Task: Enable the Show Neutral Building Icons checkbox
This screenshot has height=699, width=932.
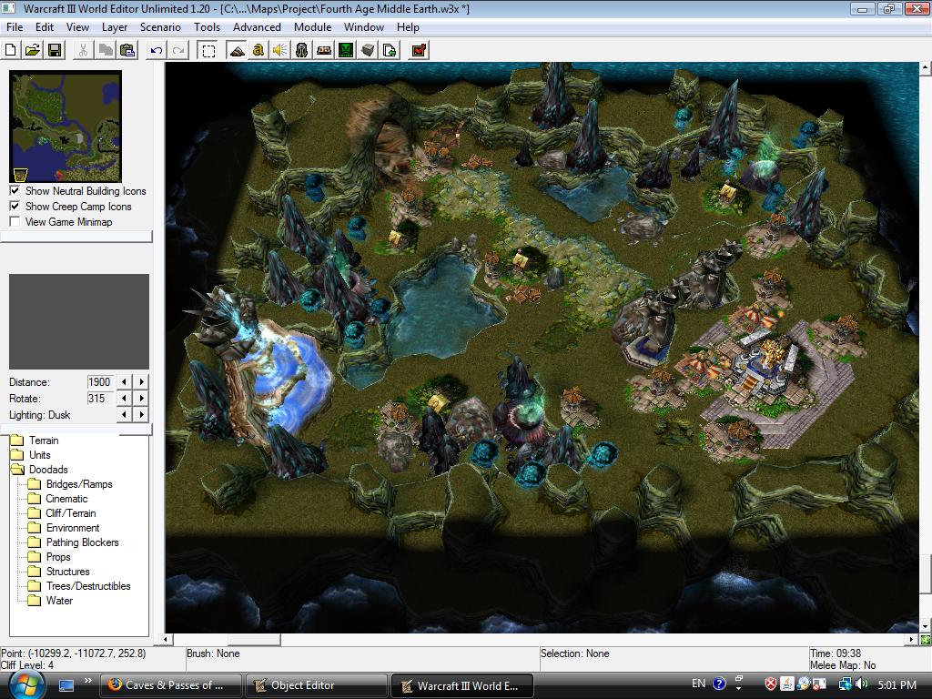Action: (15, 191)
